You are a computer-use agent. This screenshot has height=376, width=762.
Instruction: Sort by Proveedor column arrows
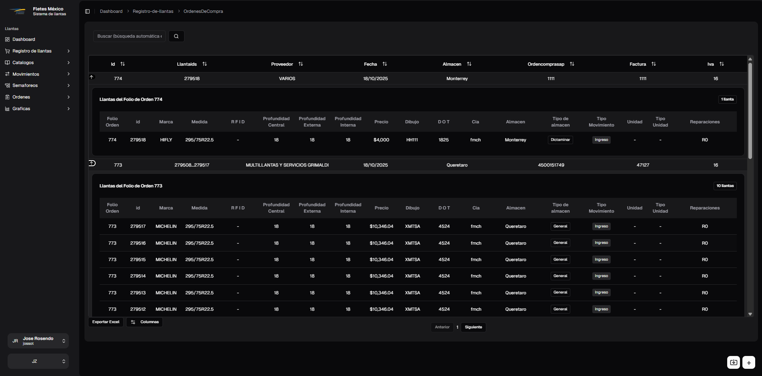click(x=301, y=64)
